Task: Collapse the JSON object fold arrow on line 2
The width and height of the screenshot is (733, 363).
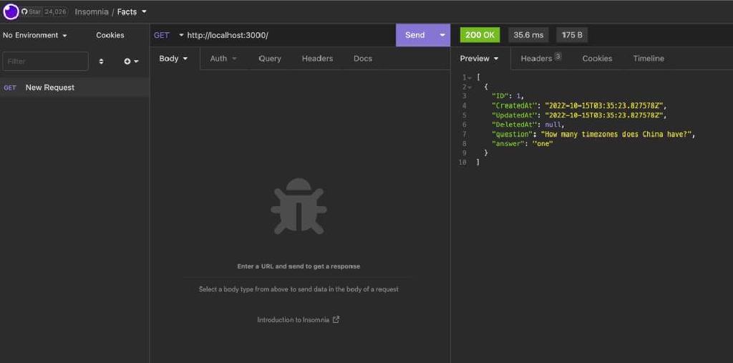Action: point(470,87)
